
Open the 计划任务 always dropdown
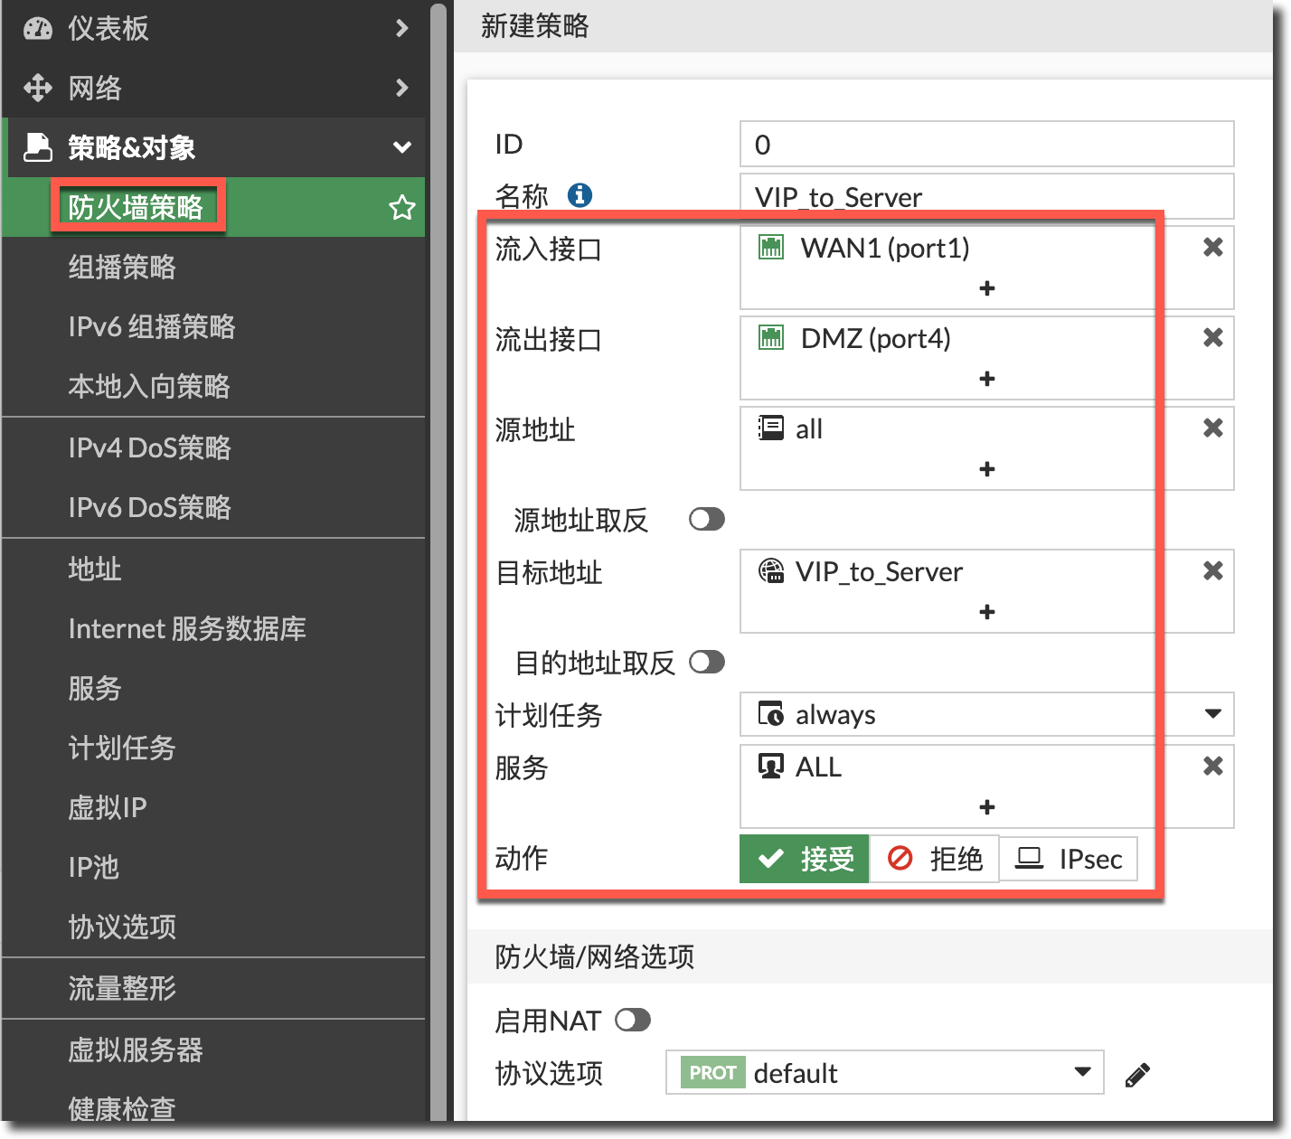click(x=1212, y=714)
